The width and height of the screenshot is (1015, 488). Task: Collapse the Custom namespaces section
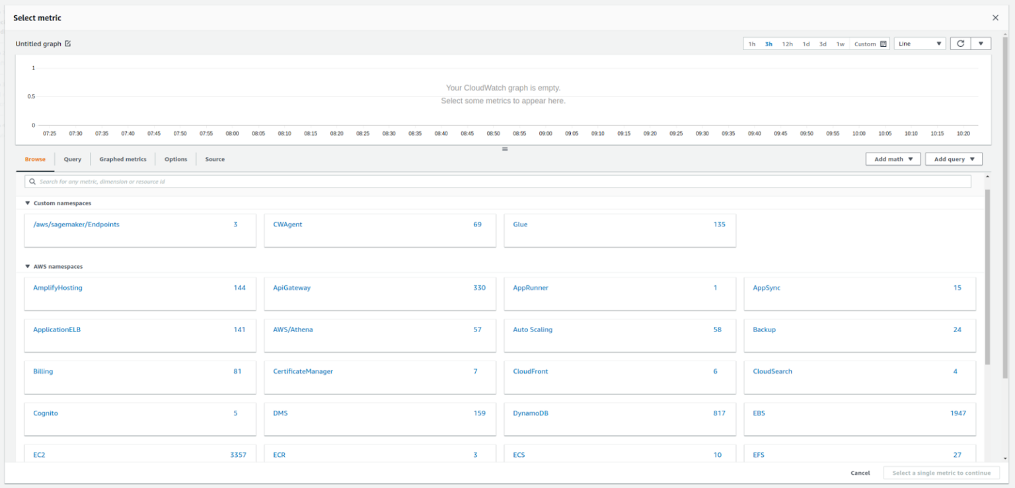coord(26,203)
